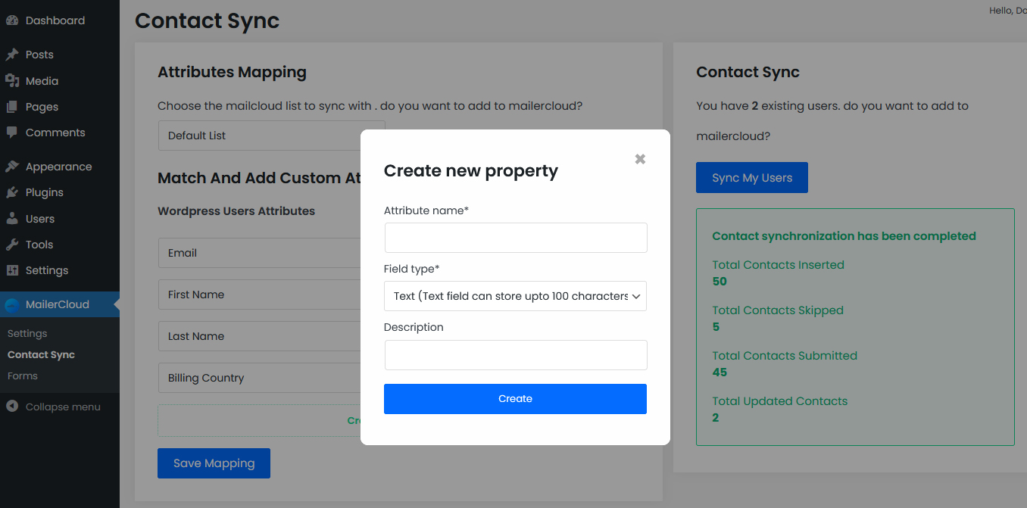Screen dimensions: 1027x508
Task: Click the Dashboard gauge icon
Action: pos(12,20)
